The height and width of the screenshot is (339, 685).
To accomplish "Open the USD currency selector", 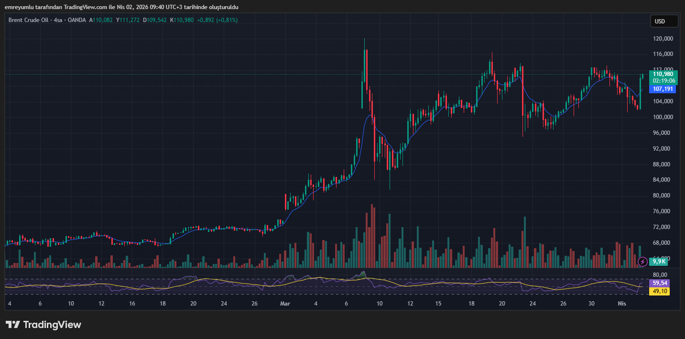I will coord(664,21).
